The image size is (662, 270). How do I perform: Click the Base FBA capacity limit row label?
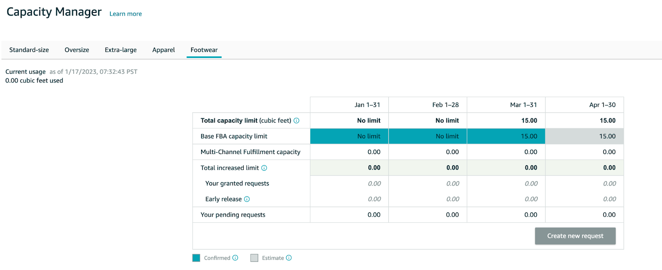[234, 136]
